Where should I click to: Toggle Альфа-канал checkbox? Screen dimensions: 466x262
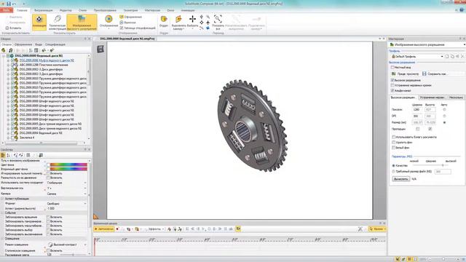coord(392,90)
